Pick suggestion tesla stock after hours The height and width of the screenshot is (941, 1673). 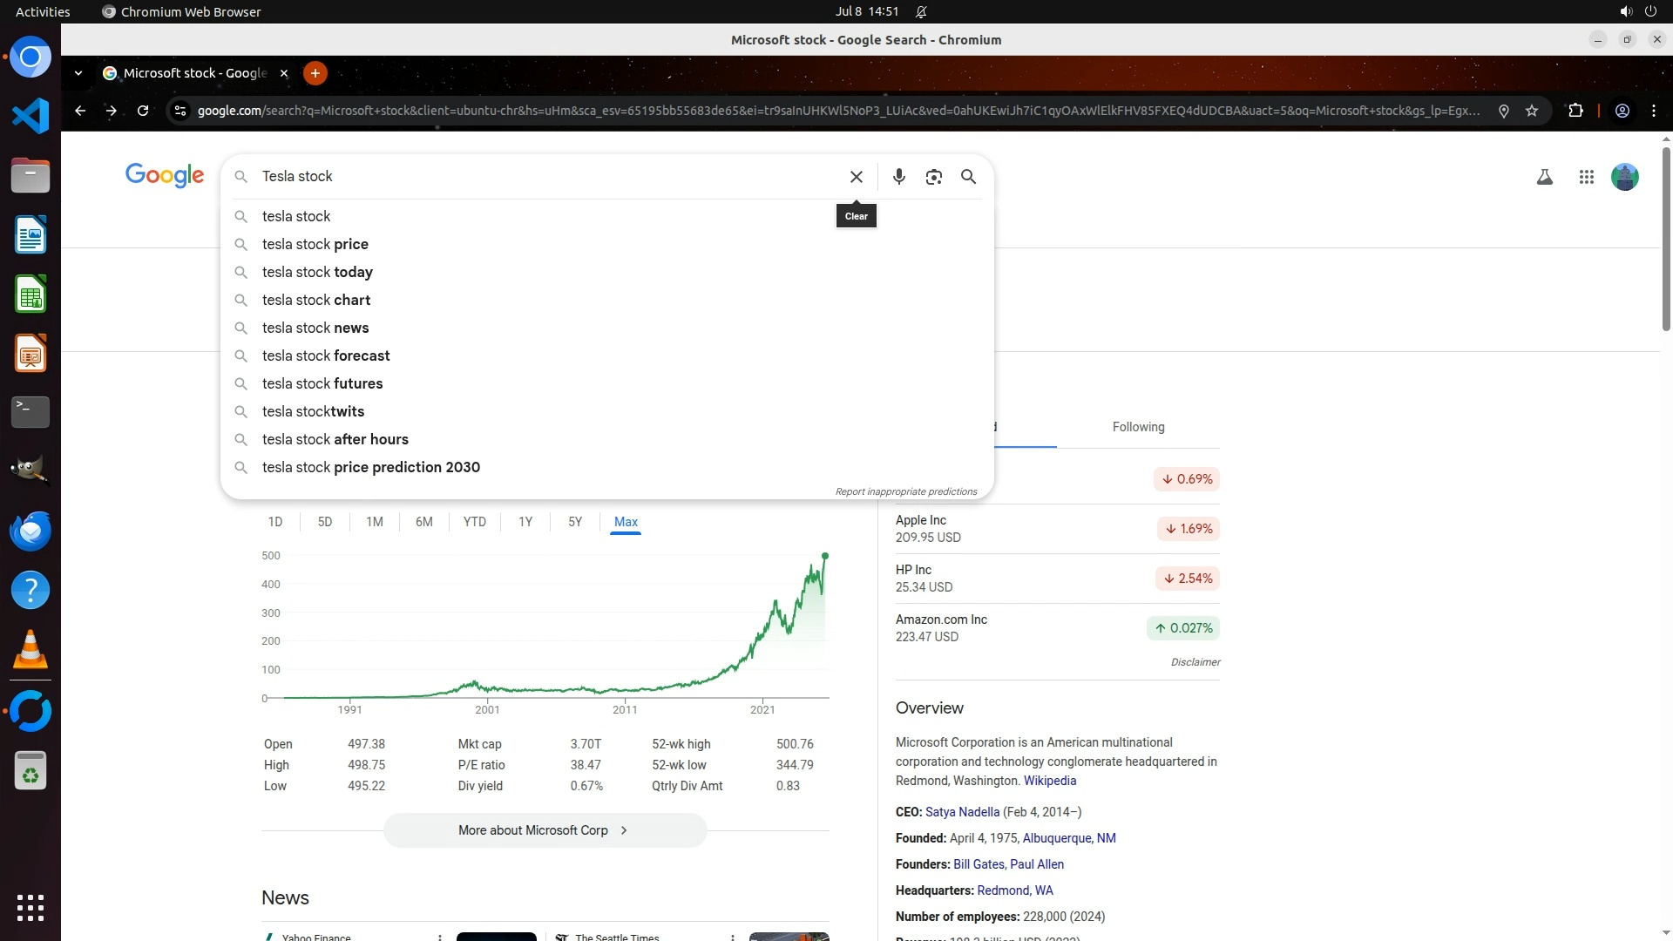pyautogui.click(x=335, y=439)
